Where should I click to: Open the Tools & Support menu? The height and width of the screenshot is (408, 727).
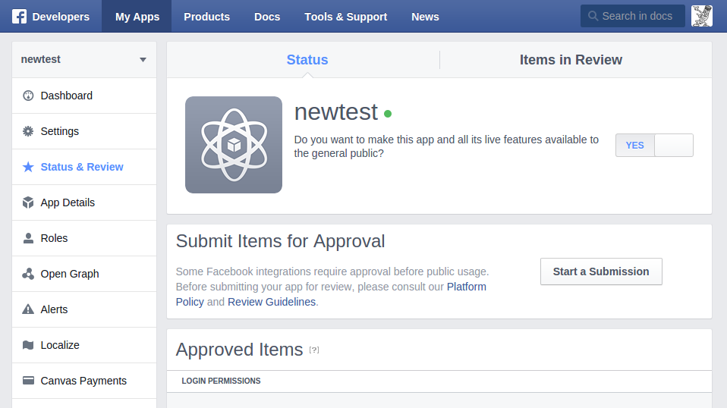point(345,17)
